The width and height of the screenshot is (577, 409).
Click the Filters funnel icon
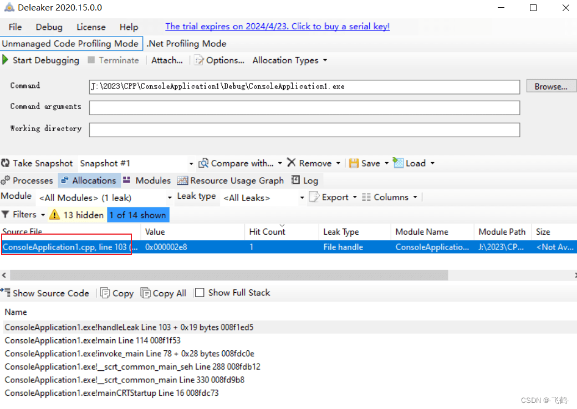click(x=5, y=214)
